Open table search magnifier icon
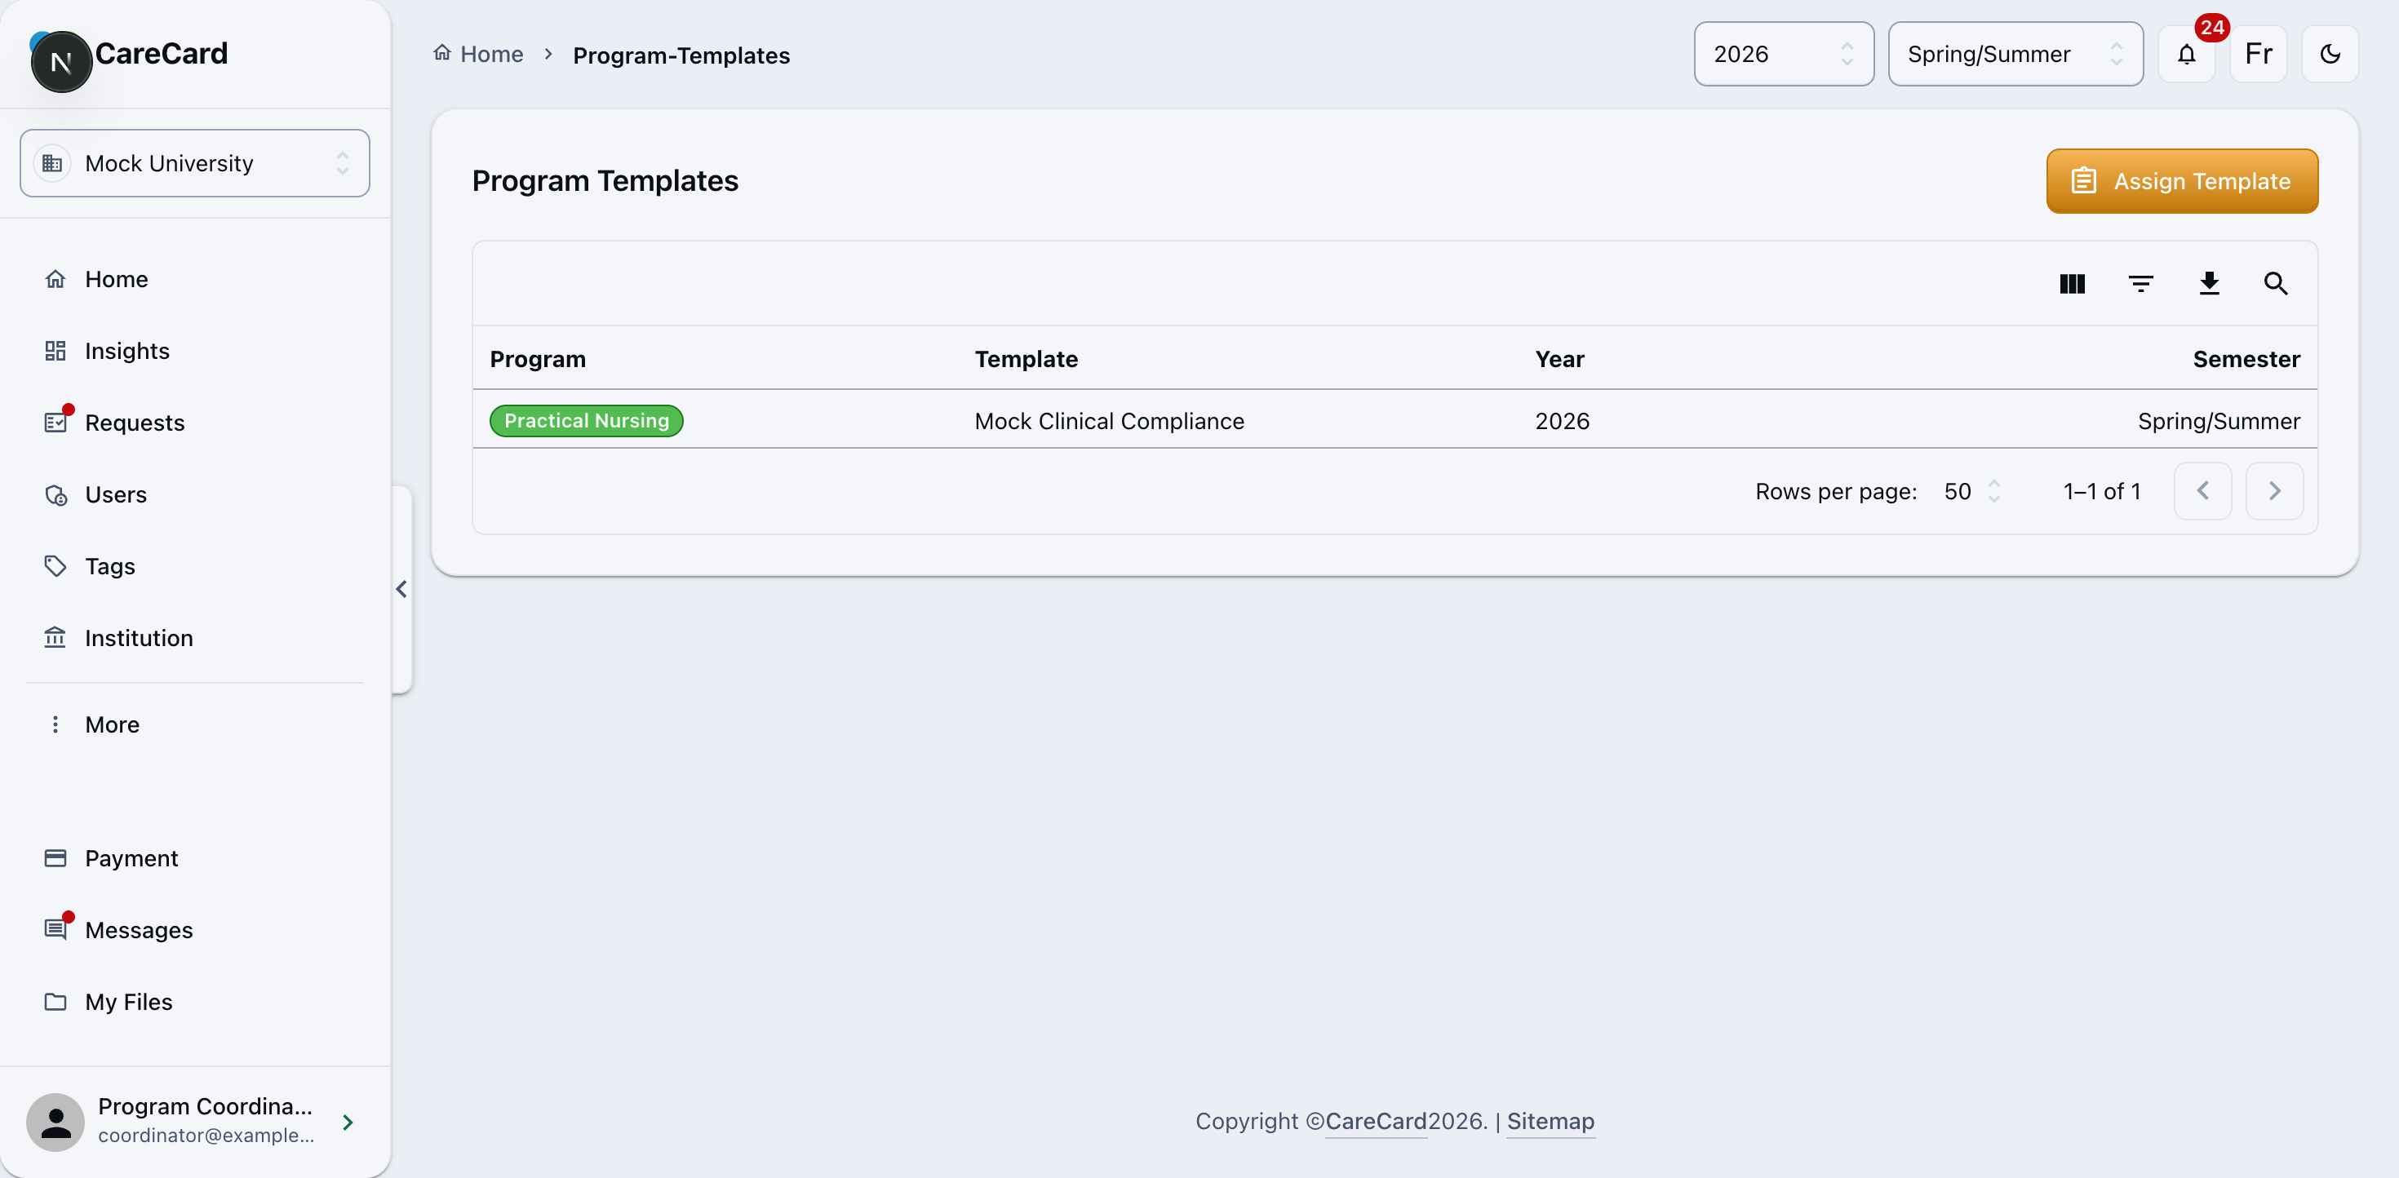Screen dimensions: 2399x1178 [2275, 283]
